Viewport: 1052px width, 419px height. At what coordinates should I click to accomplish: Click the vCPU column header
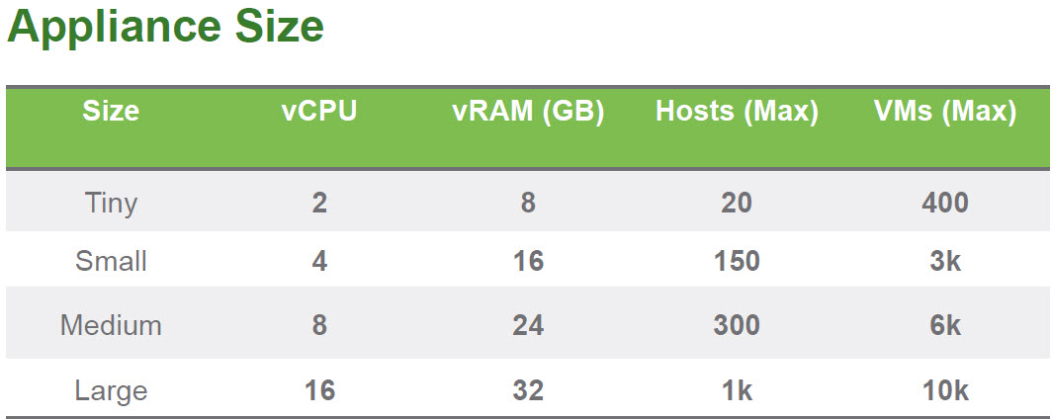pos(318,112)
